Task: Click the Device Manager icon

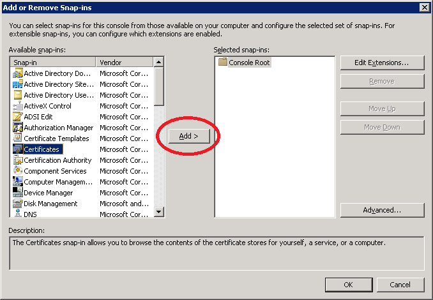Action: point(18,193)
